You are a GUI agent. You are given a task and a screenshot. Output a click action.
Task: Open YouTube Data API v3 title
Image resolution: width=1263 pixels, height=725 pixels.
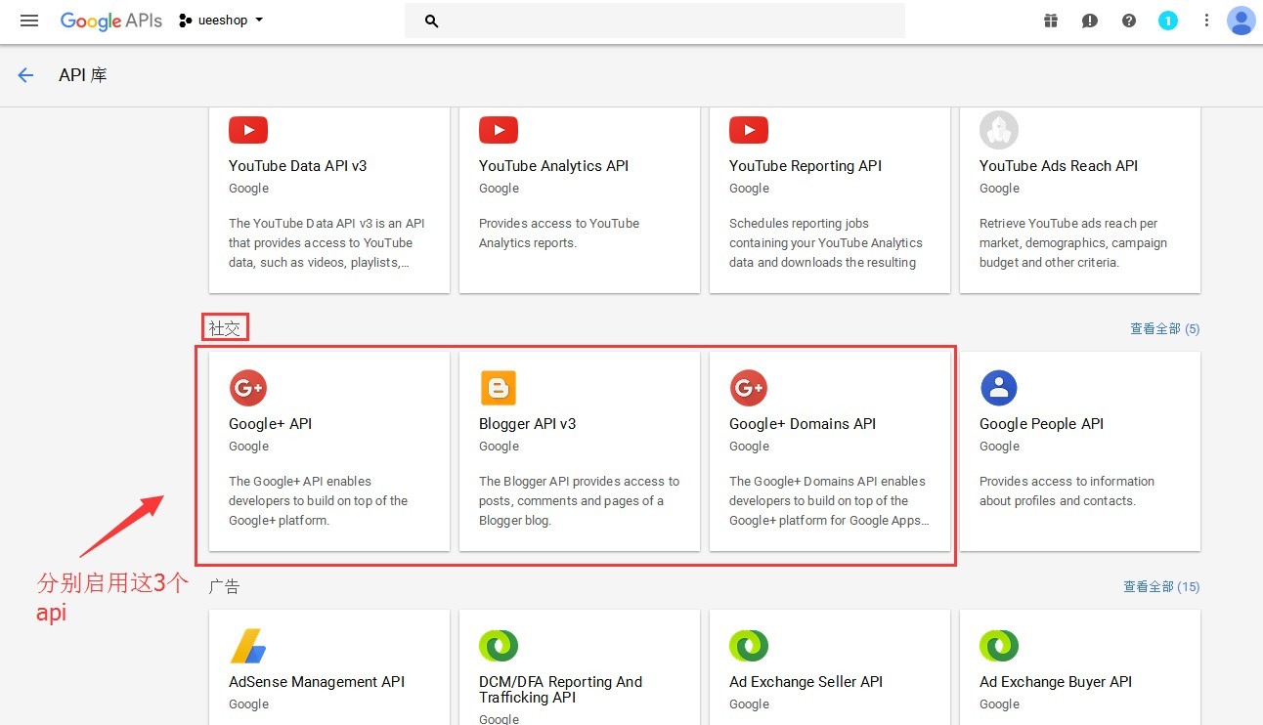pyautogui.click(x=298, y=166)
